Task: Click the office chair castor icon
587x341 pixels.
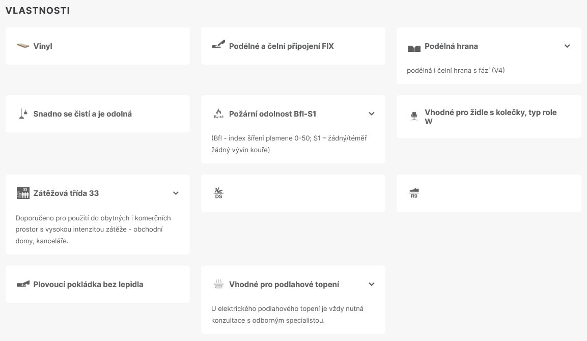Action: (x=413, y=117)
